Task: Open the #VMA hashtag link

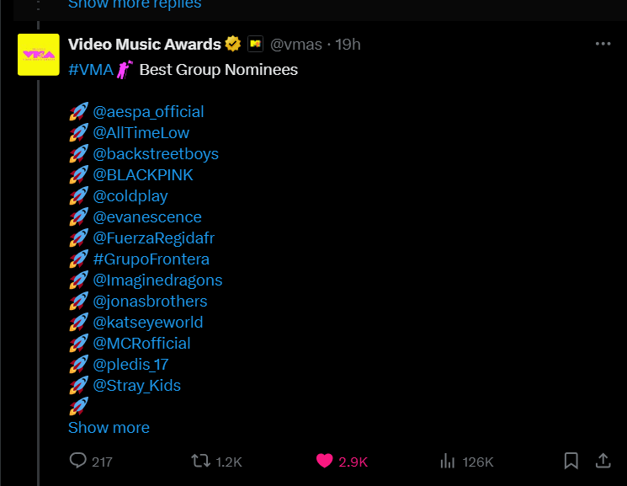Action: pos(91,70)
